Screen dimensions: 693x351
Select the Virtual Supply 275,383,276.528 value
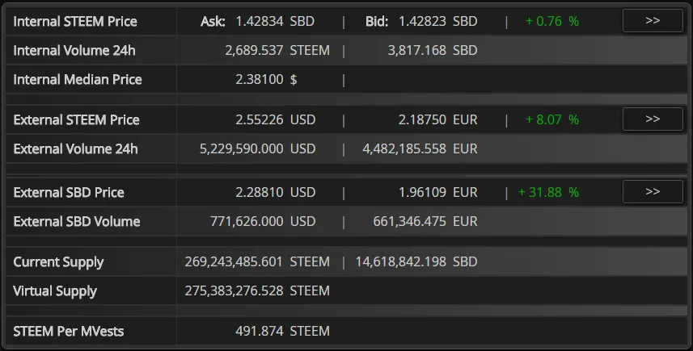coord(234,291)
